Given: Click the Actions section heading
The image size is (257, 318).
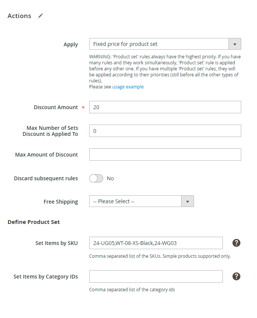Looking at the screenshot, I should click(20, 16).
